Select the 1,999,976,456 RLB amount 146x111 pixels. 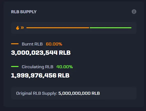point(40,75)
